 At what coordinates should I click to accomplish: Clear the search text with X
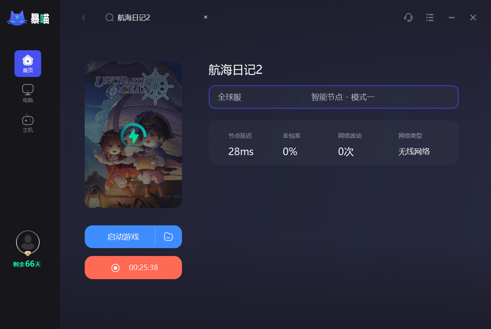click(x=205, y=17)
